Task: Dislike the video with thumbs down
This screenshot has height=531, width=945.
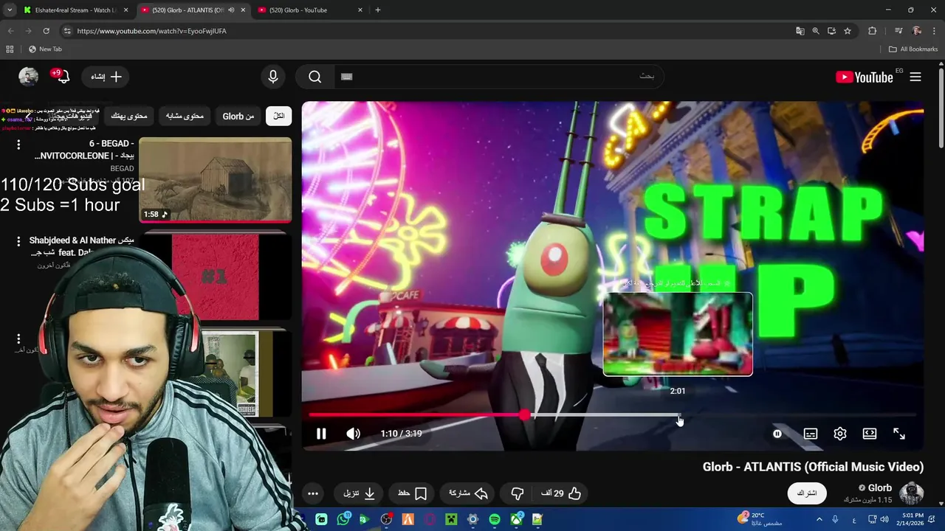Action: pos(518,493)
